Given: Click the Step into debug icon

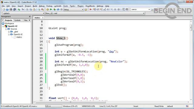Looking at the screenshot, I should click(x=101, y=9).
